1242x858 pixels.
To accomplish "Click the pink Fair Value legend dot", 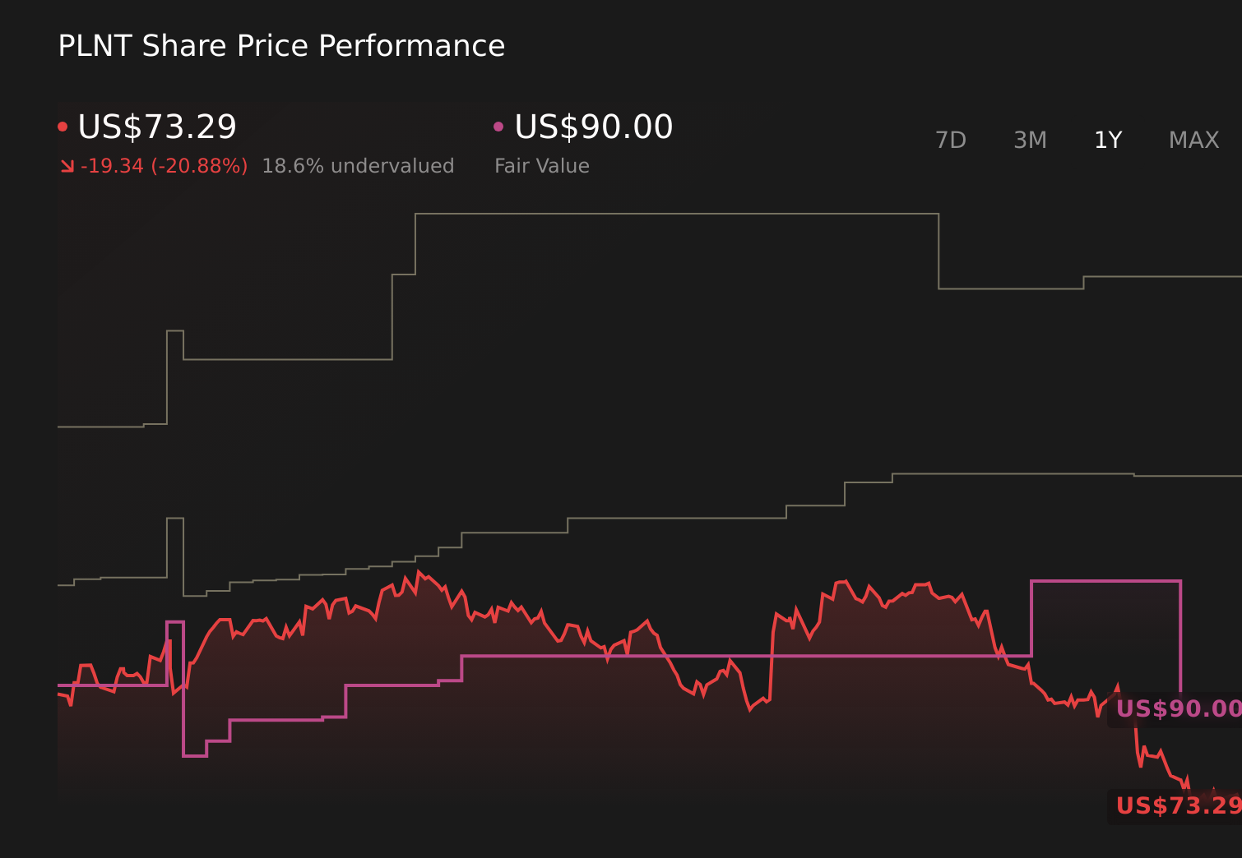I will click(498, 125).
